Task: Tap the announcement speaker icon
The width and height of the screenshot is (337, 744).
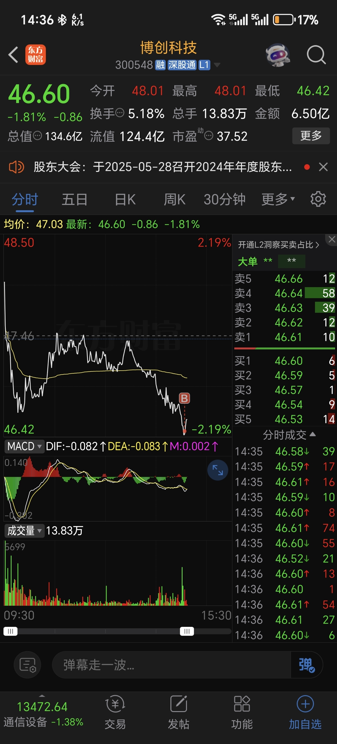Action: tap(16, 167)
